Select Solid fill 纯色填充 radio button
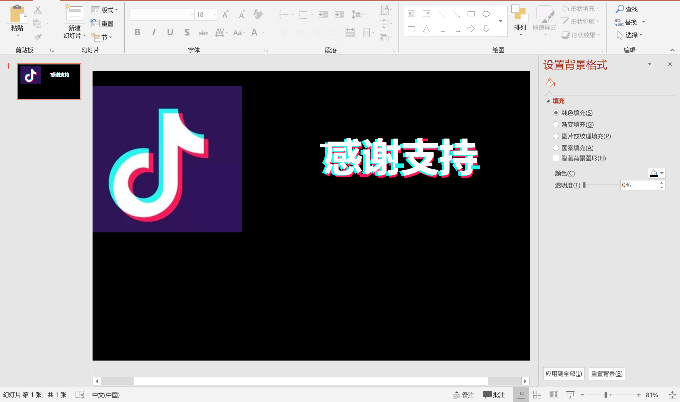Image resolution: width=680 pixels, height=402 pixels. [556, 113]
